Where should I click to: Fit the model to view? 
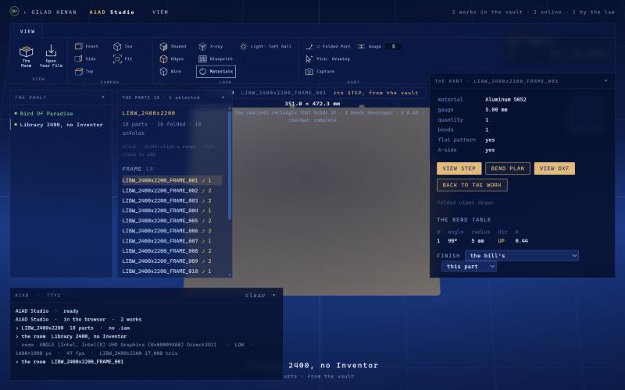pos(123,59)
